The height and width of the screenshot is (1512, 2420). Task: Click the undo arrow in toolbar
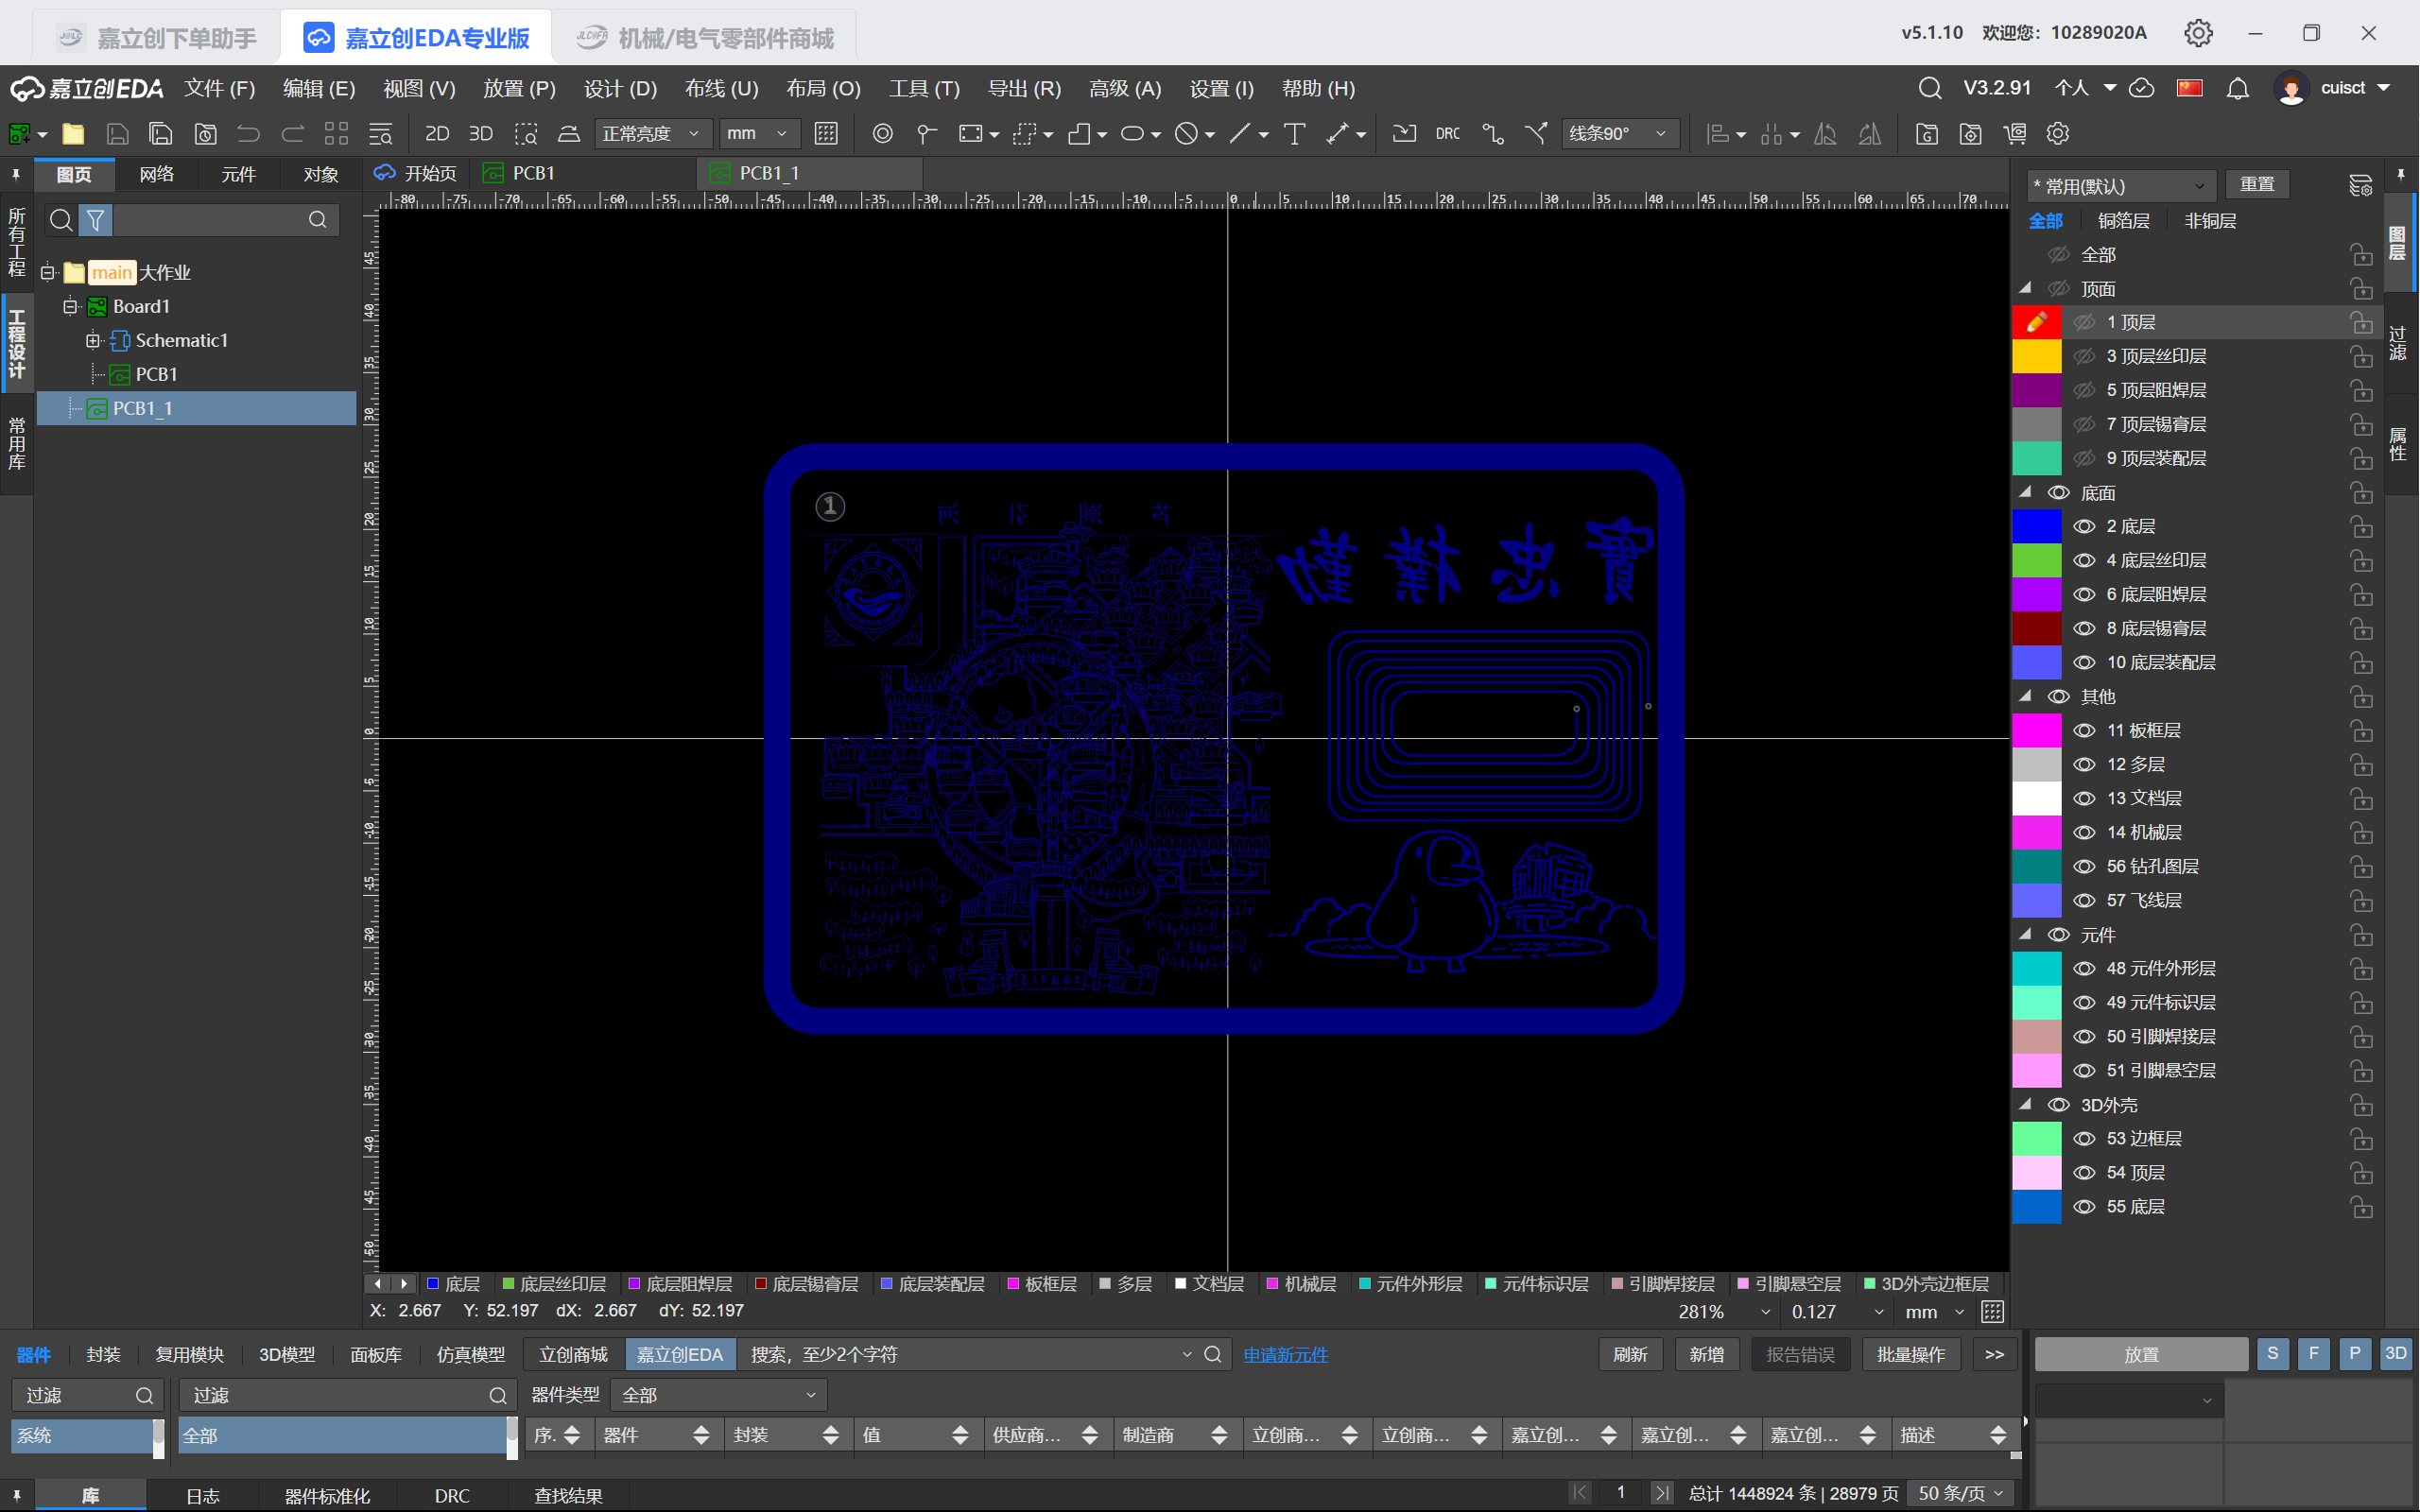(248, 134)
